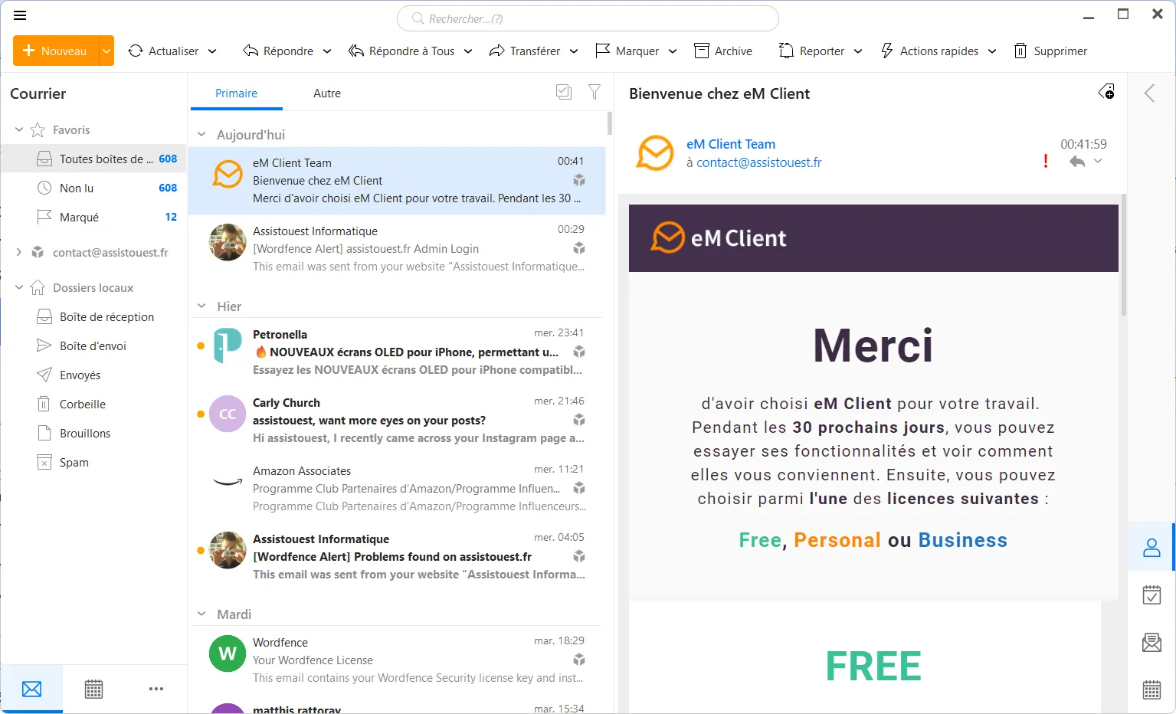Open the sidebar agenda tasks icon
The width and height of the screenshot is (1176, 714).
[x=1151, y=595]
